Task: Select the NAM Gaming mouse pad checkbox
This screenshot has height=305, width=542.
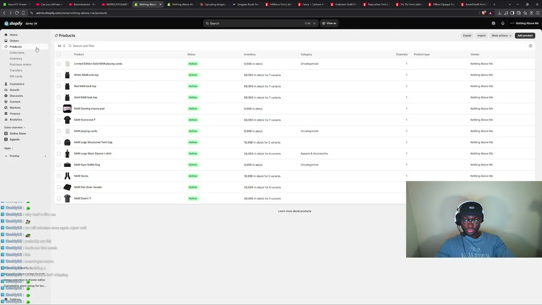Action: pyautogui.click(x=59, y=108)
